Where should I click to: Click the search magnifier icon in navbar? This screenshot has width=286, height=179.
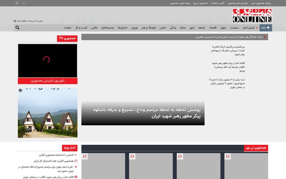click(17, 27)
